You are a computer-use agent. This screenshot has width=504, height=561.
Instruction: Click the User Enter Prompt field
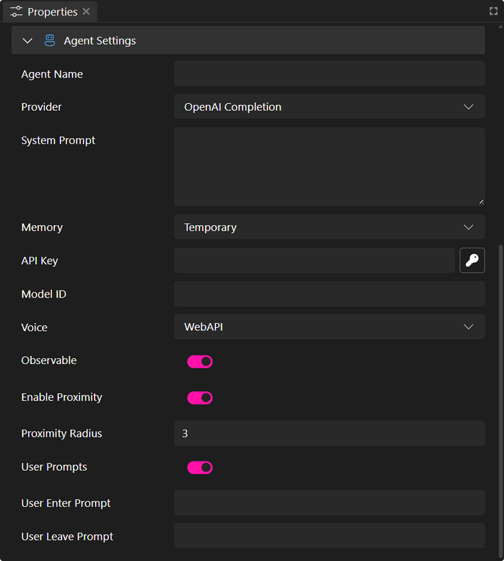pyautogui.click(x=329, y=503)
